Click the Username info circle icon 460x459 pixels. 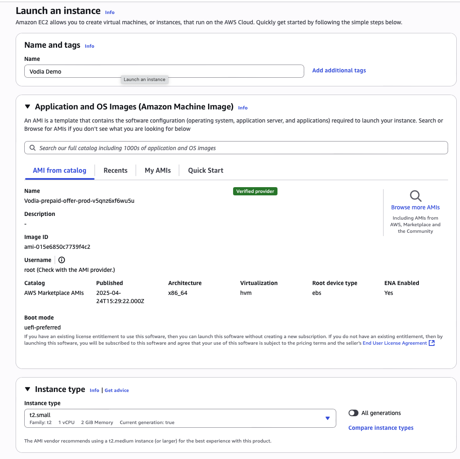click(62, 260)
